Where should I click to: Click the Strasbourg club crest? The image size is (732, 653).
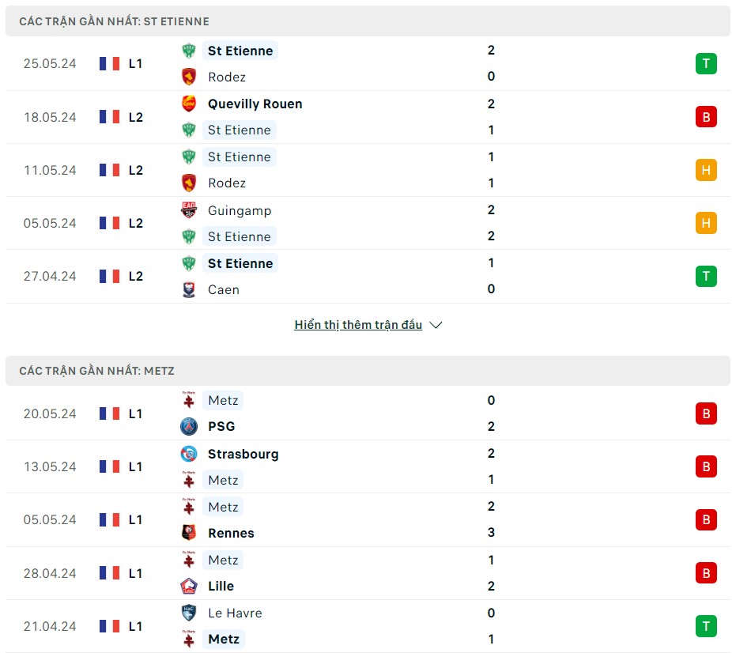188,454
